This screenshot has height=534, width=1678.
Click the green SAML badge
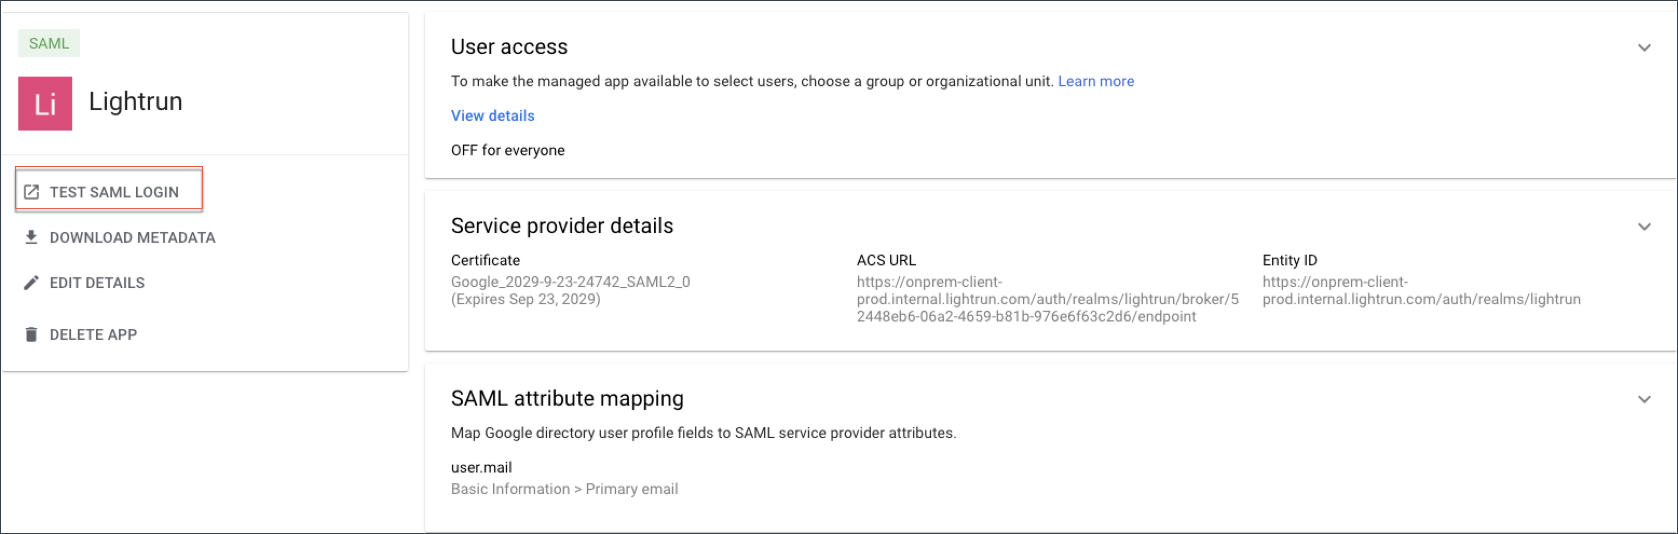pyautogui.click(x=49, y=44)
